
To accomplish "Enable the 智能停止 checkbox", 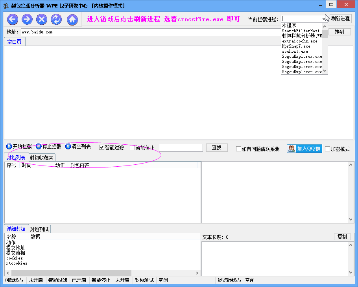I will pyautogui.click(x=132, y=148).
